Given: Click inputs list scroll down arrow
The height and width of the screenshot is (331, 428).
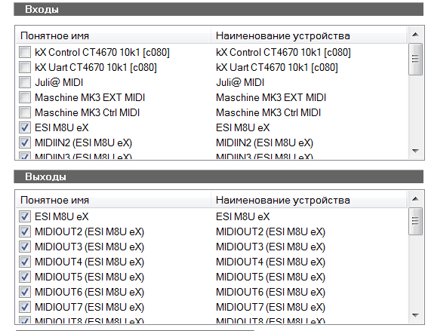Looking at the screenshot, I should pos(415,151).
